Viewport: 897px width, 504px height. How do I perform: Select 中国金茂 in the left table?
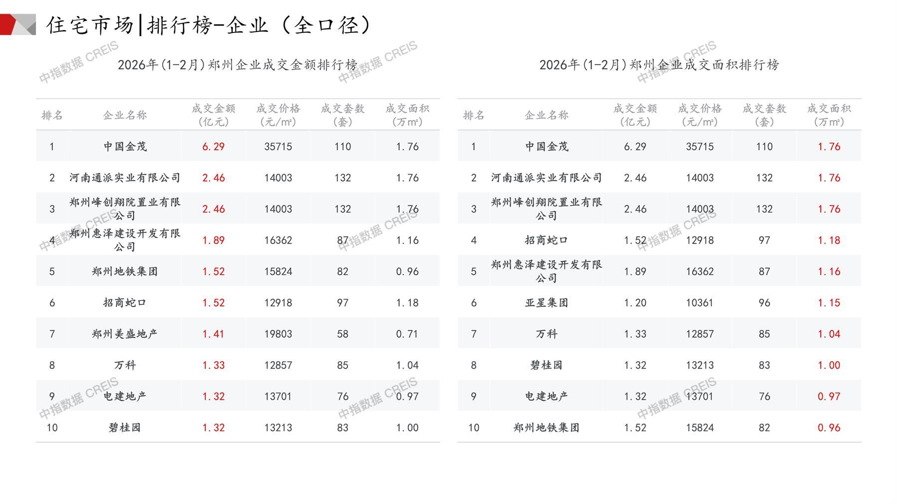pos(125,147)
